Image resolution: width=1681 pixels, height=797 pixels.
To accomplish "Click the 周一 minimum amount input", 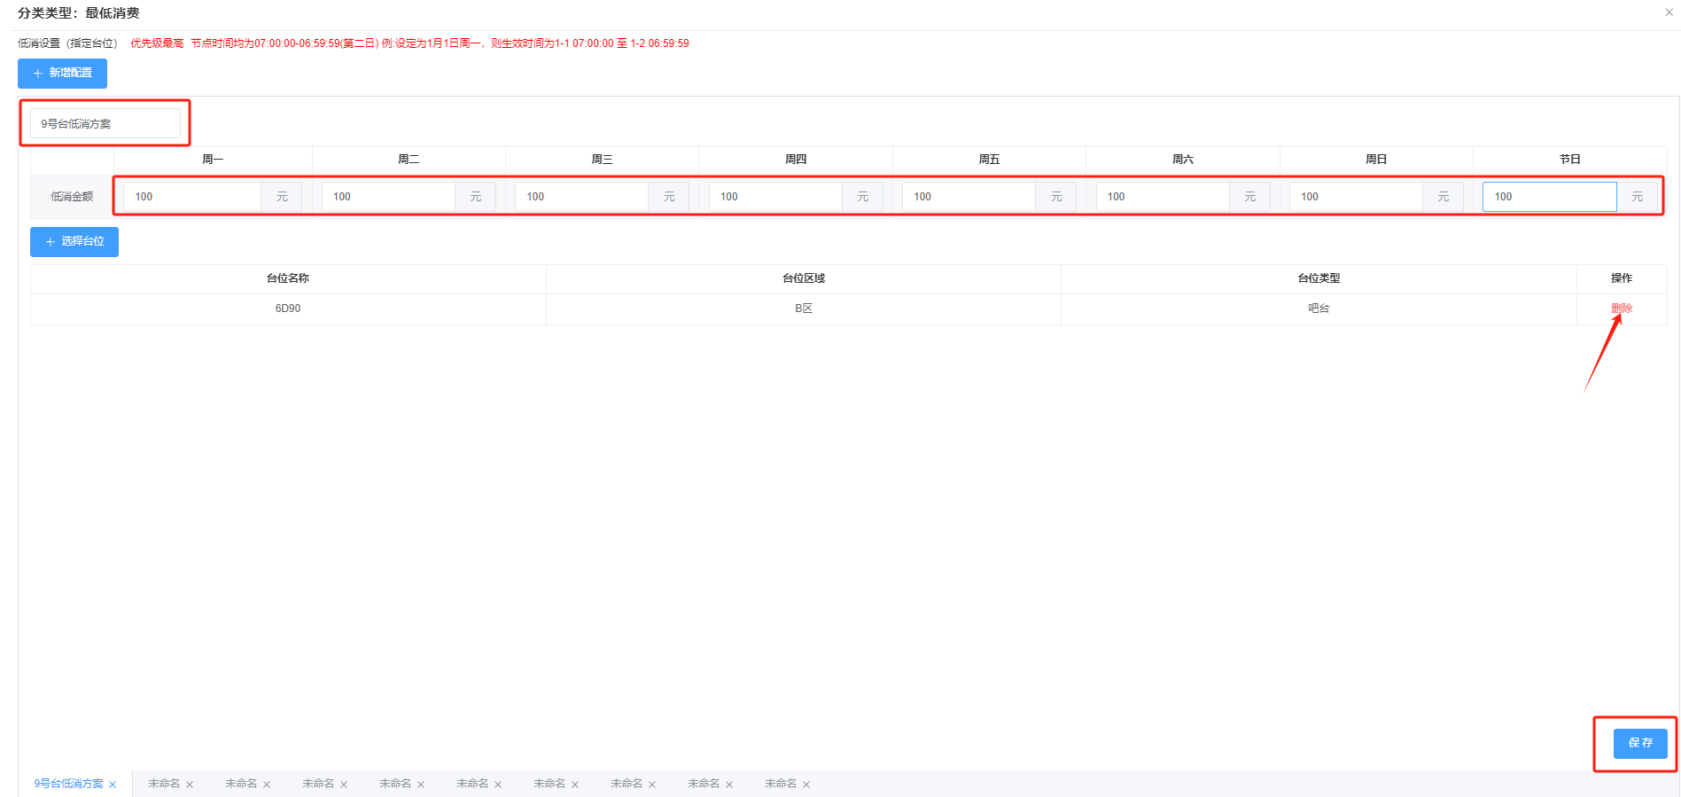I will coord(191,197).
